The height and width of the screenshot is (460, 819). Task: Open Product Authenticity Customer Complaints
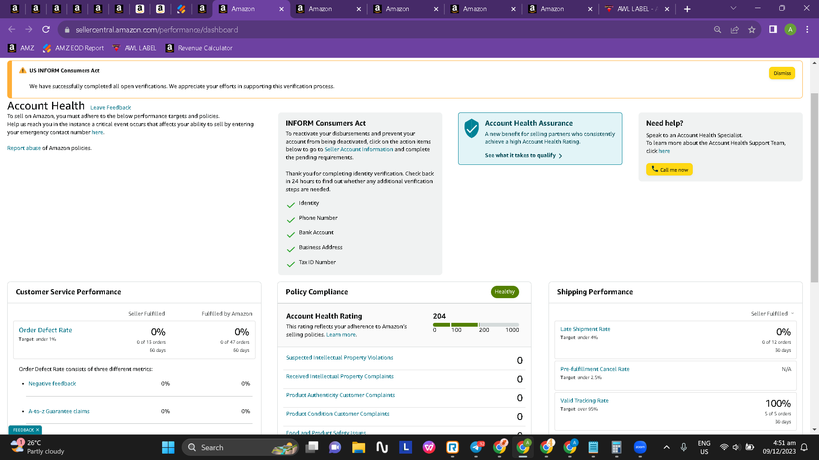click(340, 395)
